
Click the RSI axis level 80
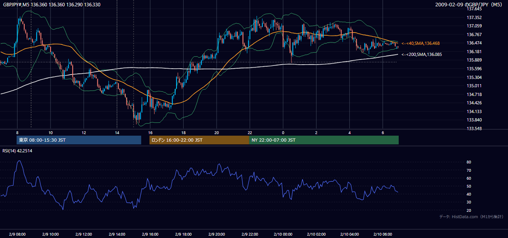click(469, 162)
